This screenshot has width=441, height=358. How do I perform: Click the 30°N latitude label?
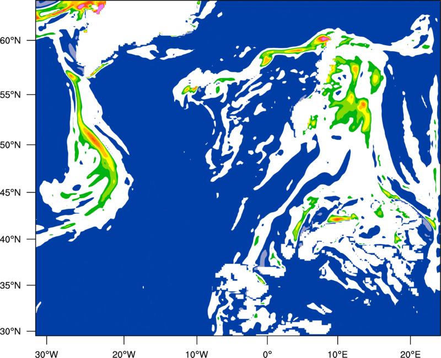[x=10, y=332]
